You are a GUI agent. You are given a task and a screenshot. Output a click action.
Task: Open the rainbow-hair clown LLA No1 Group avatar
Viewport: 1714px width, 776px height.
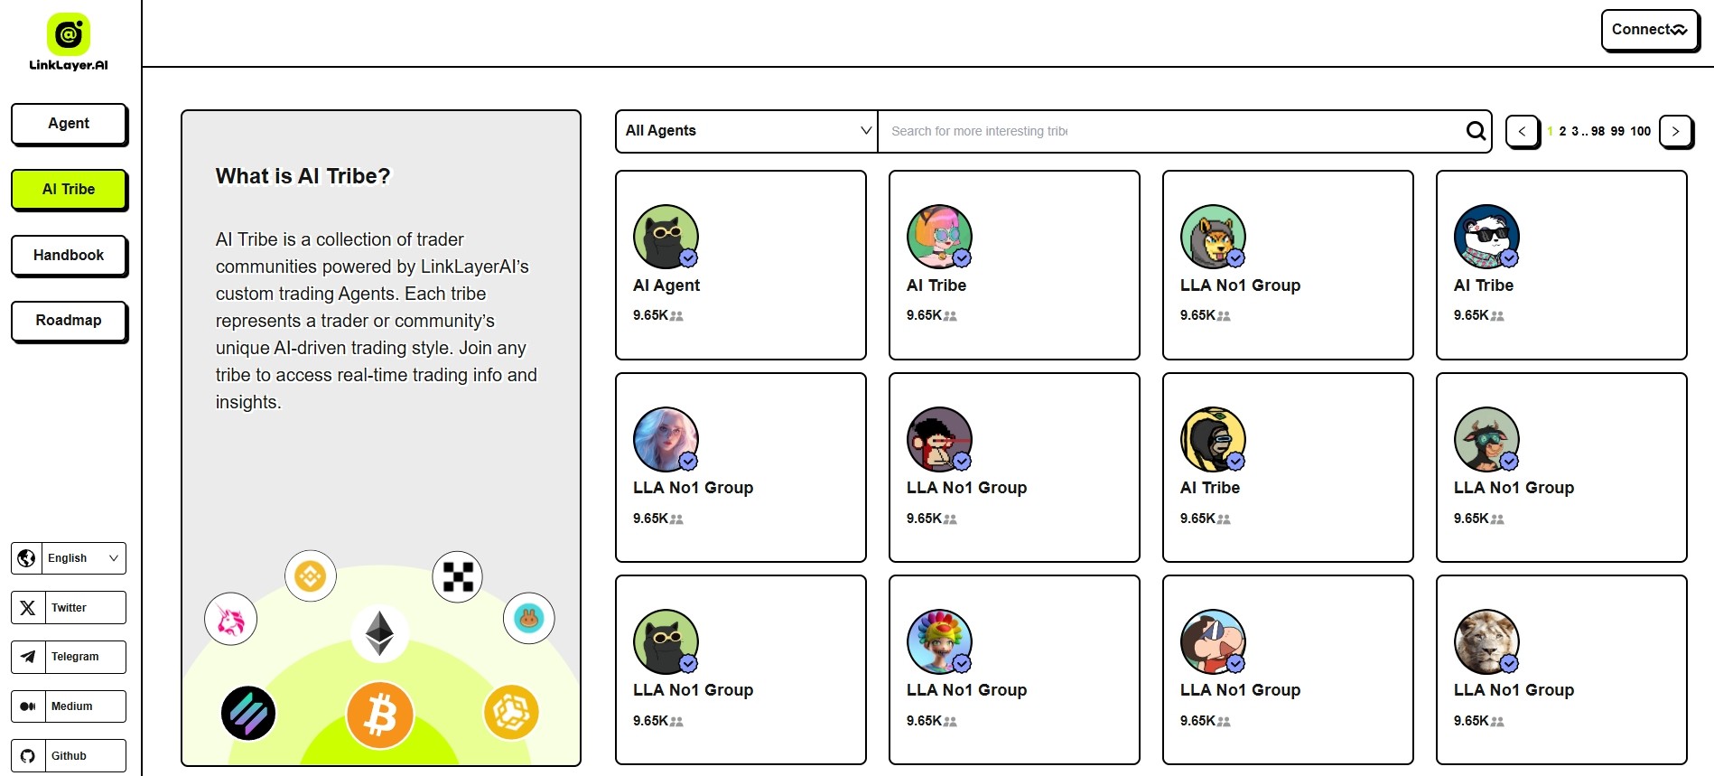[x=939, y=641]
